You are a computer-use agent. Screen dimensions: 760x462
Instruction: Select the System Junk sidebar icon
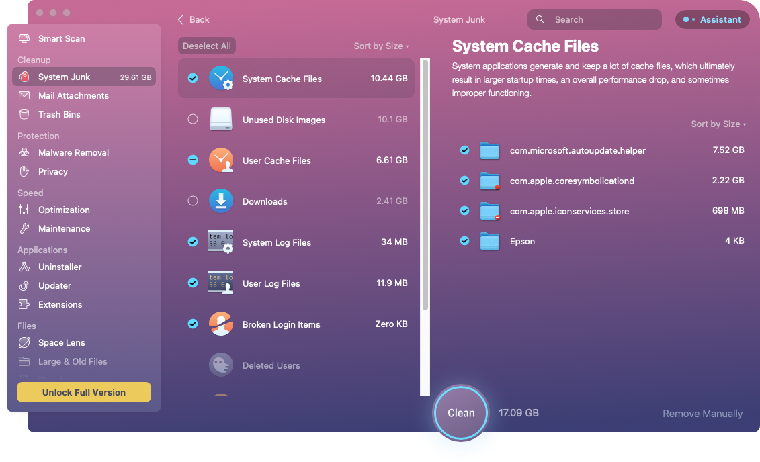click(x=24, y=77)
